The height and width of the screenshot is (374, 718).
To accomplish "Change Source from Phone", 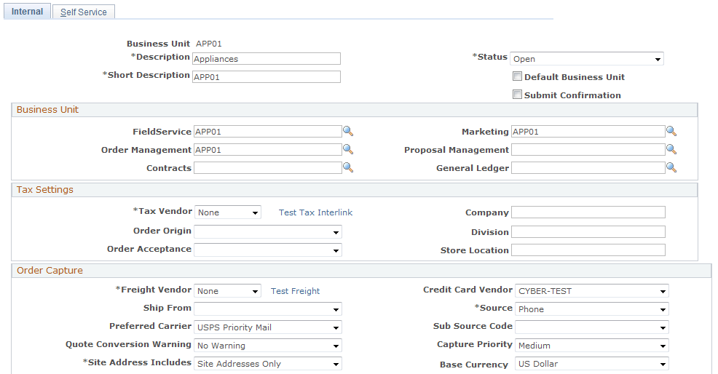I will [591, 309].
